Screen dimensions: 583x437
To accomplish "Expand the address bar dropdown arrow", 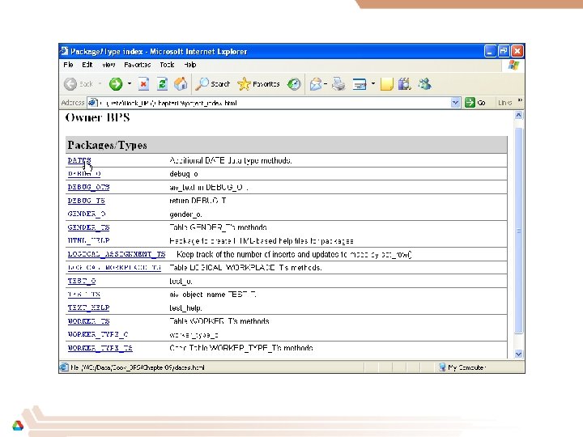I will 455,103.
